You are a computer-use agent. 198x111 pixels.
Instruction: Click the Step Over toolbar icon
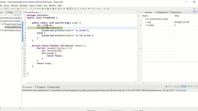pyautogui.click(x=25, y=9)
